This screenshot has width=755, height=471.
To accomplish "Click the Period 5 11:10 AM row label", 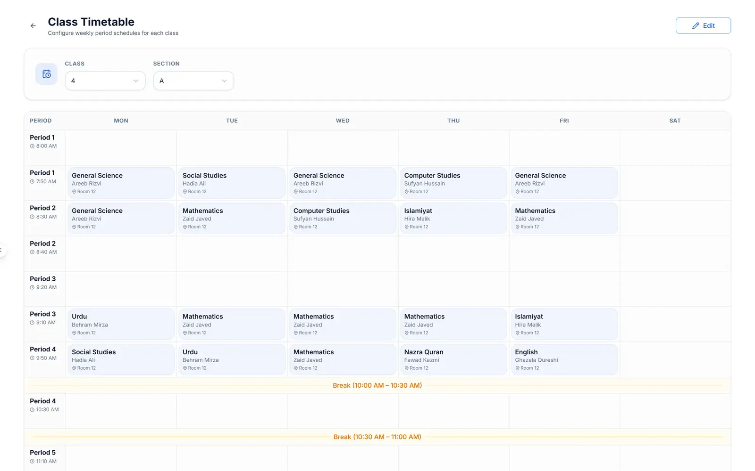I will tap(43, 456).
